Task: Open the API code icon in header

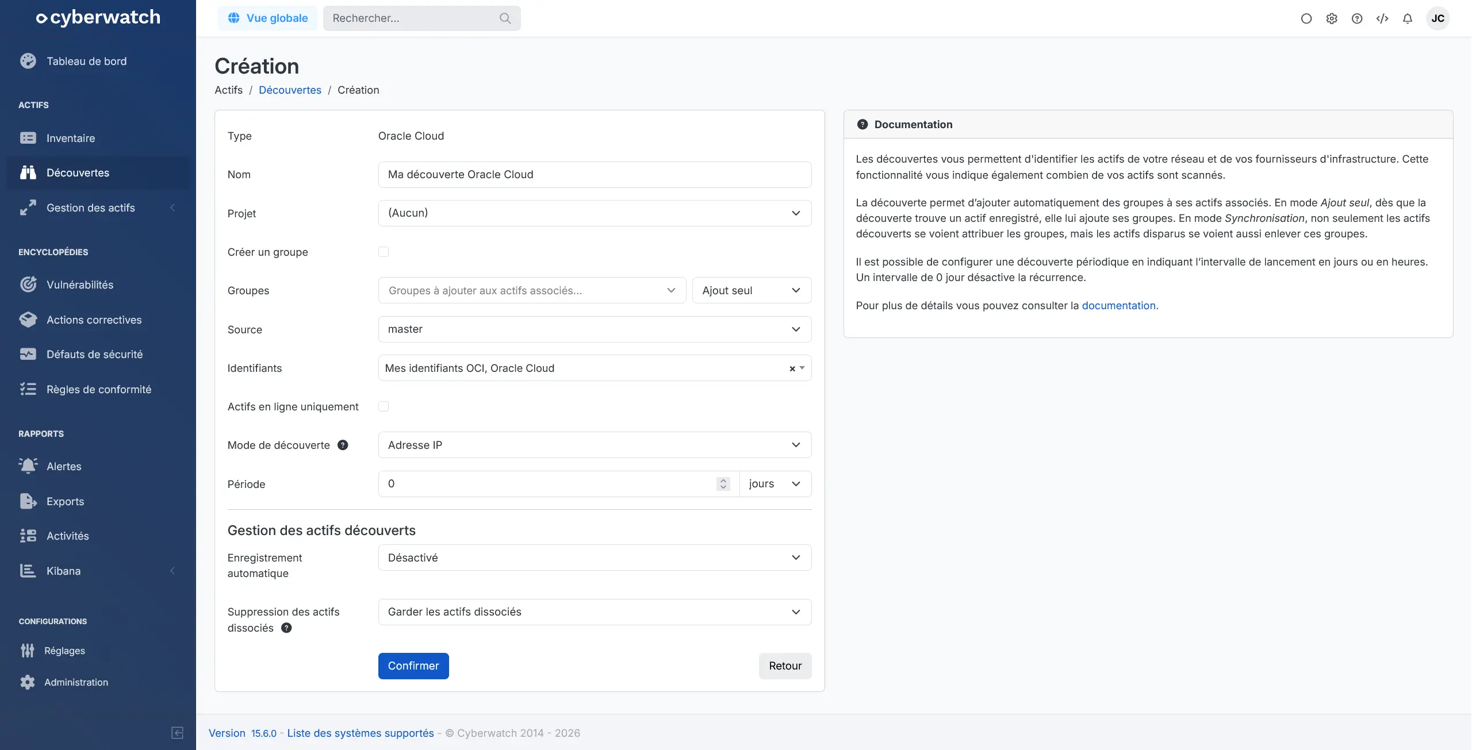Action: click(1382, 18)
